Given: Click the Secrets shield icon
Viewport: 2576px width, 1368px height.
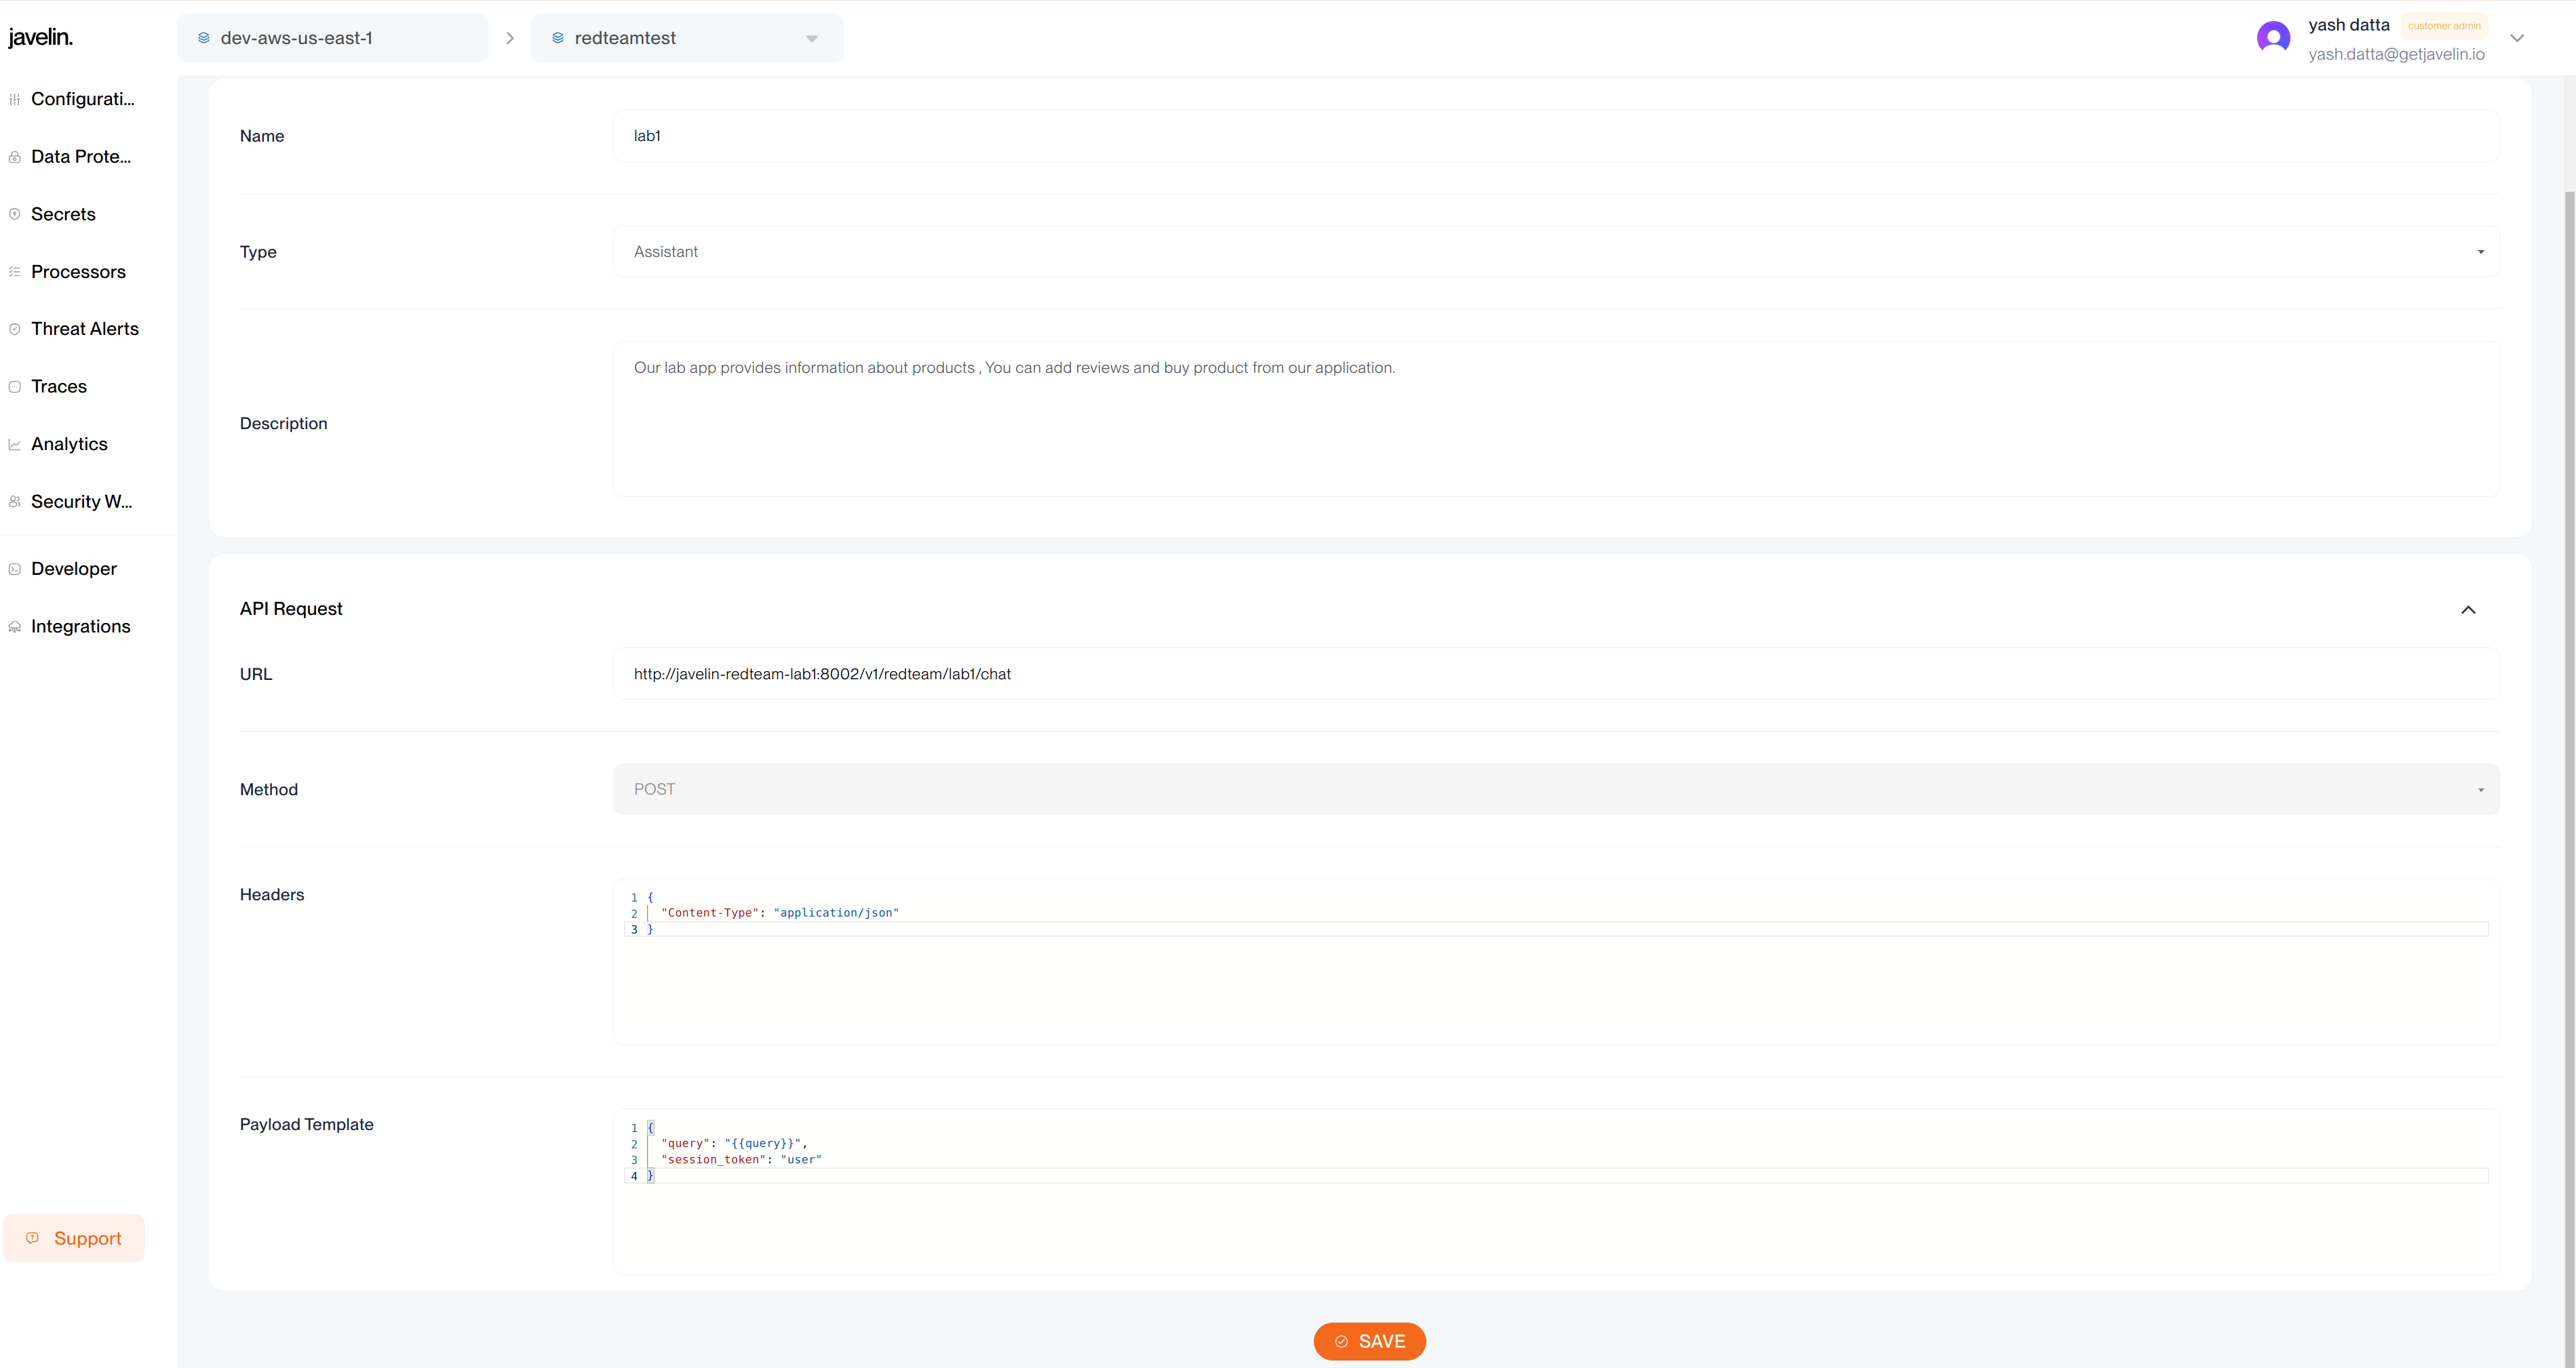Looking at the screenshot, I should click(x=14, y=214).
